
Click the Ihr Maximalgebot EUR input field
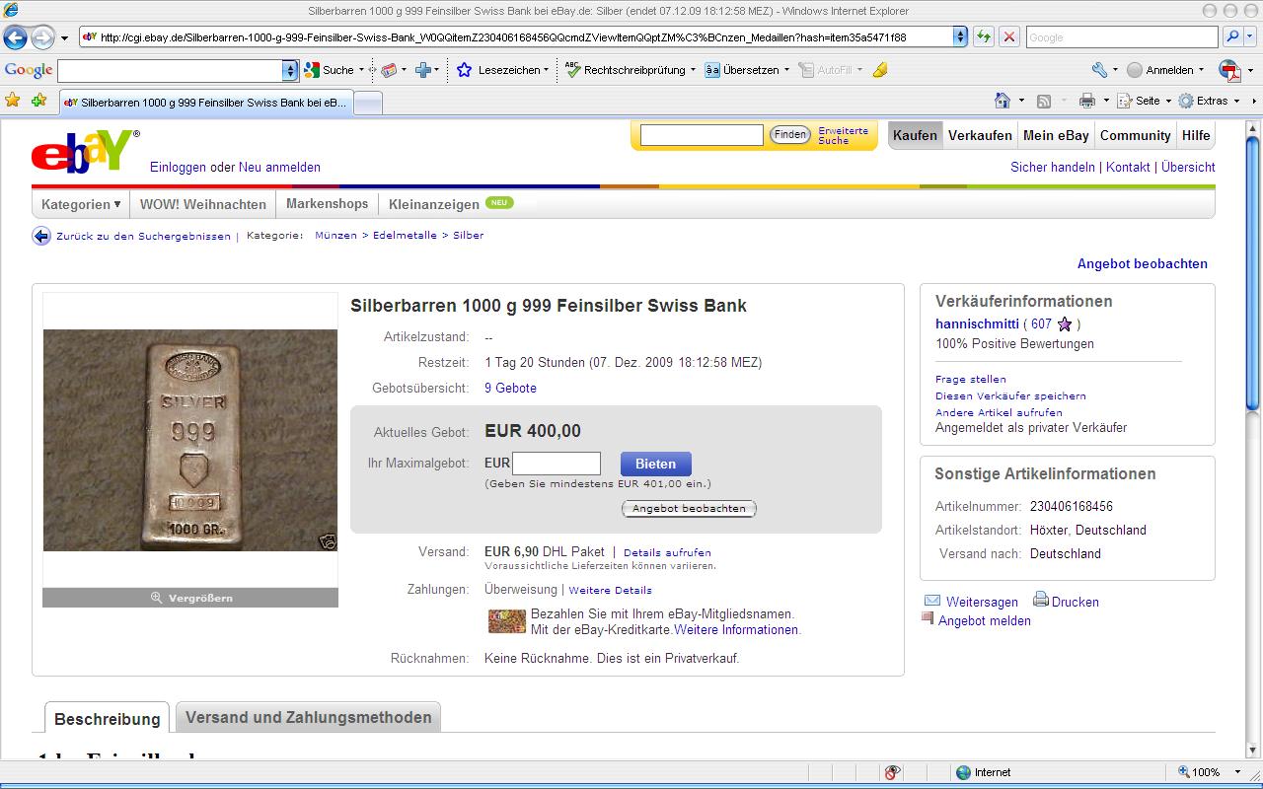(557, 464)
